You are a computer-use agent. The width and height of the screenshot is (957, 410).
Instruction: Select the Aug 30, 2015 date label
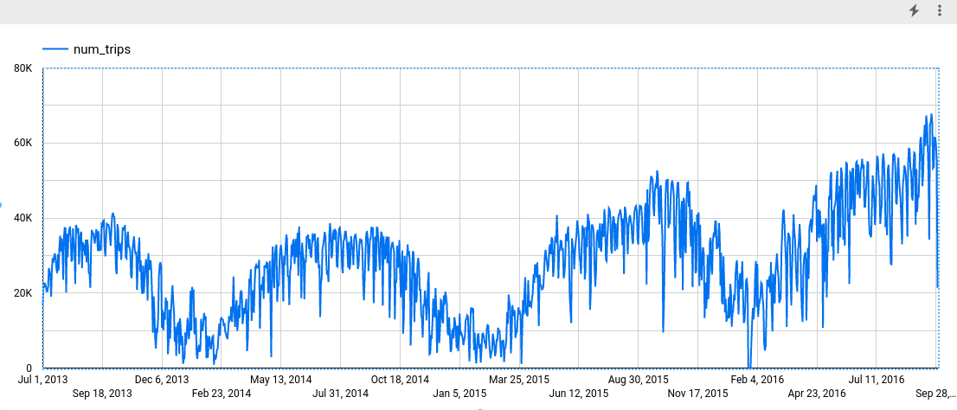(x=639, y=379)
